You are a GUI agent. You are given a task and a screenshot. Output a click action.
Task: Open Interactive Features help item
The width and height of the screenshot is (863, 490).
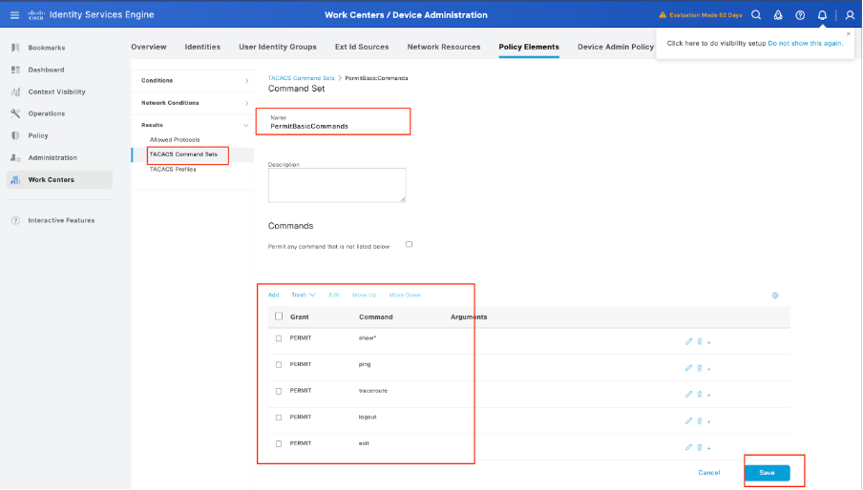59,220
